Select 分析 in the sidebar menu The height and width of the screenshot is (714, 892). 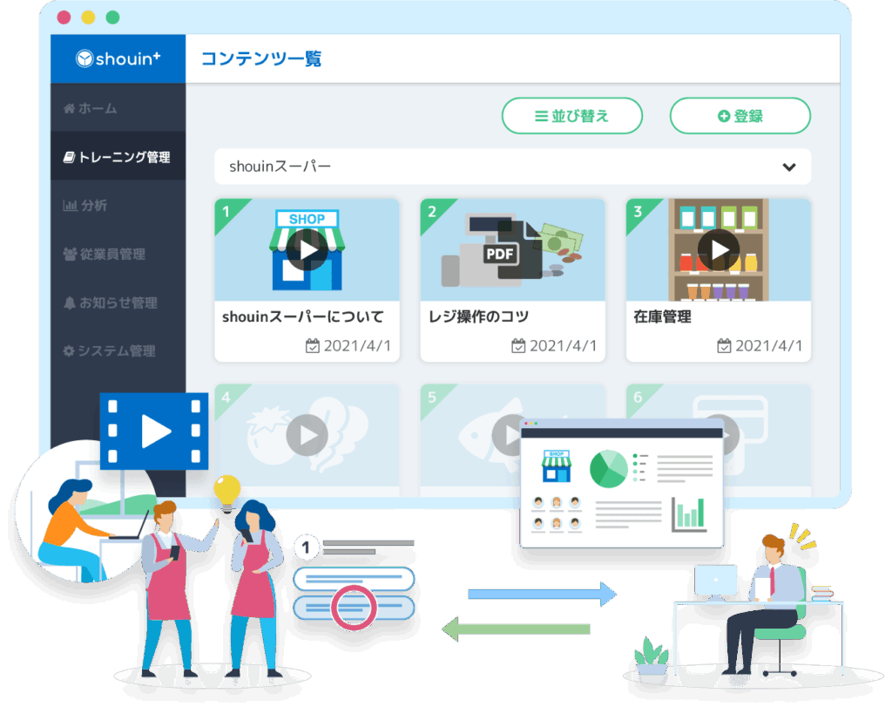[94, 206]
